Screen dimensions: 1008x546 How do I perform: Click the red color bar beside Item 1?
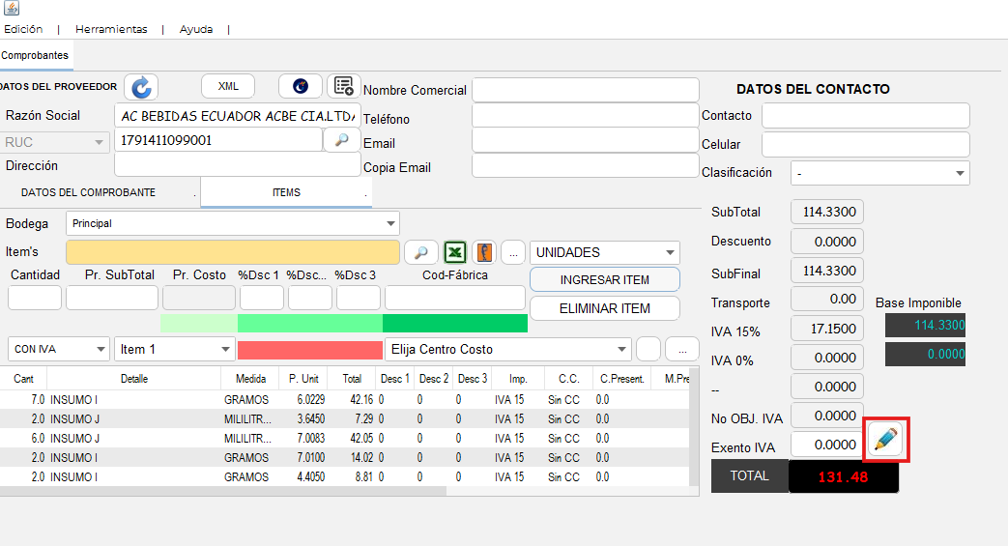pyautogui.click(x=309, y=350)
